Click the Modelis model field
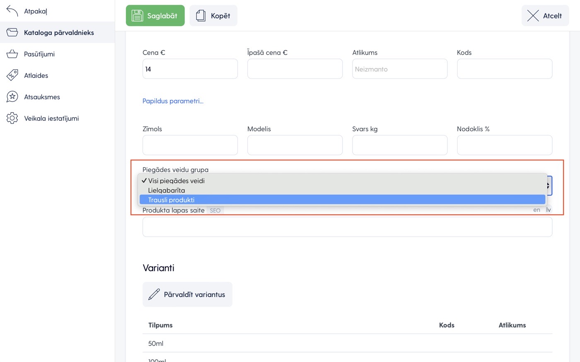The image size is (580, 362). tap(295, 145)
